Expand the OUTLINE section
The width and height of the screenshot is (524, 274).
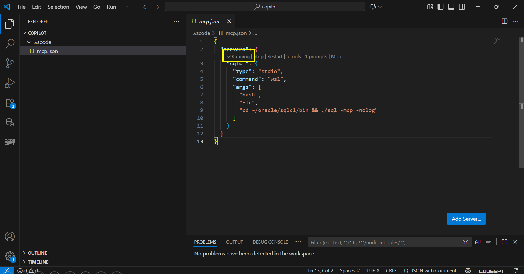37,253
